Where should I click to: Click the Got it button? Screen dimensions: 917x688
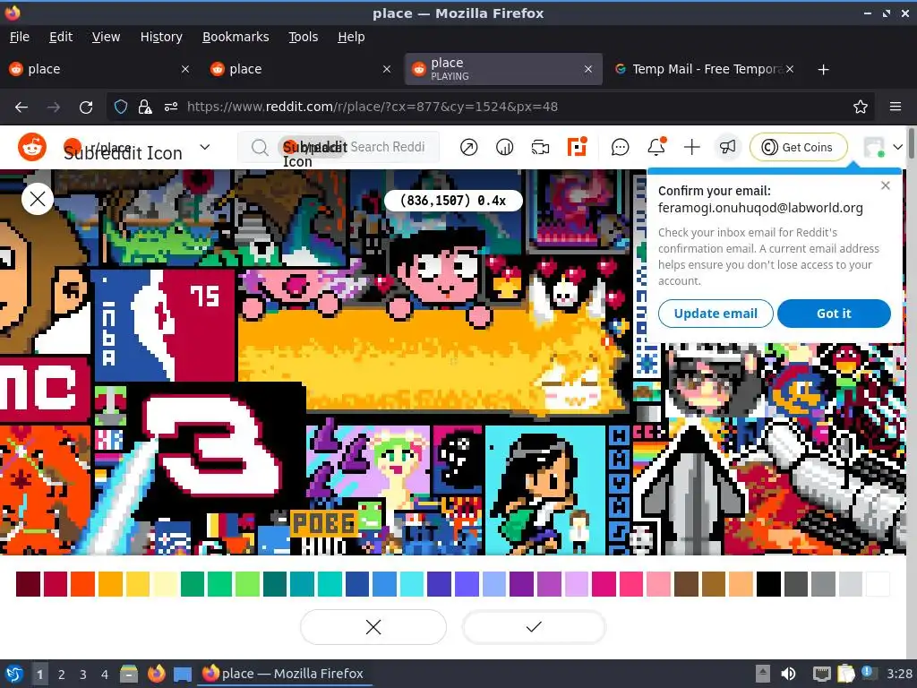pos(834,314)
